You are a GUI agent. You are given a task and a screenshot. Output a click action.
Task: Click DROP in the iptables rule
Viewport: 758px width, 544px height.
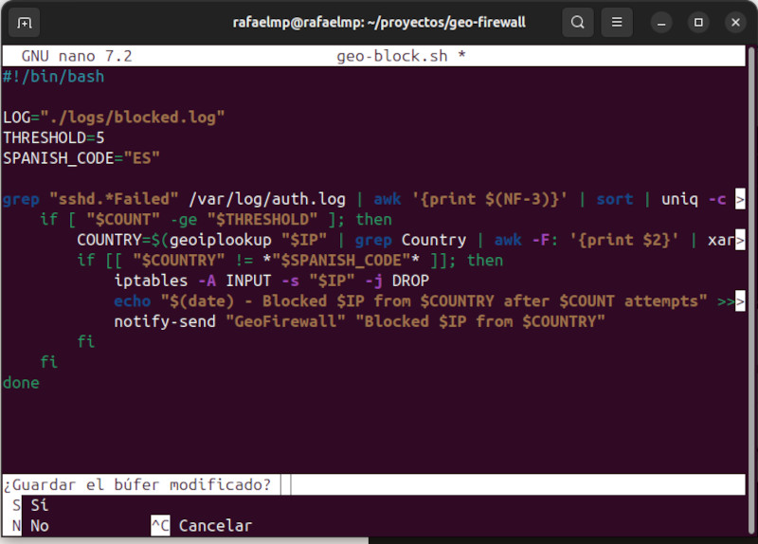click(x=410, y=281)
